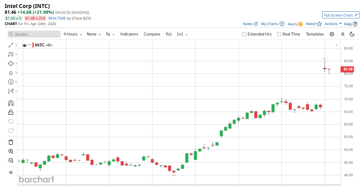Screen dimensions: 362x187
Task: Open the None date range dropdown
Action: 94,34
